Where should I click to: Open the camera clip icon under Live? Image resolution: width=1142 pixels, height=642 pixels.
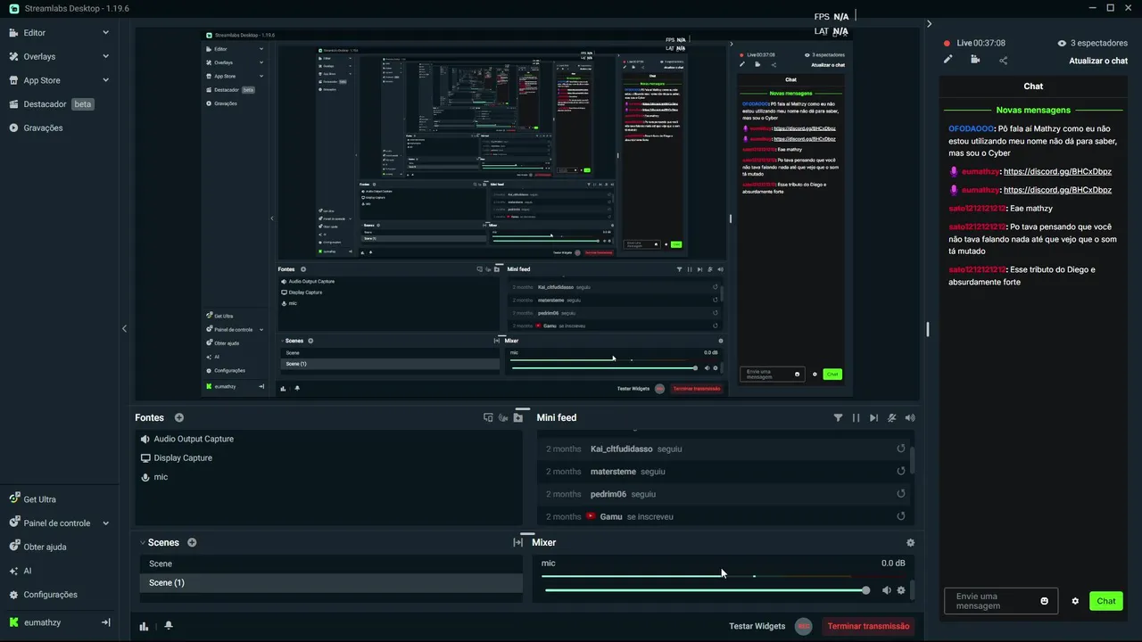(x=975, y=60)
